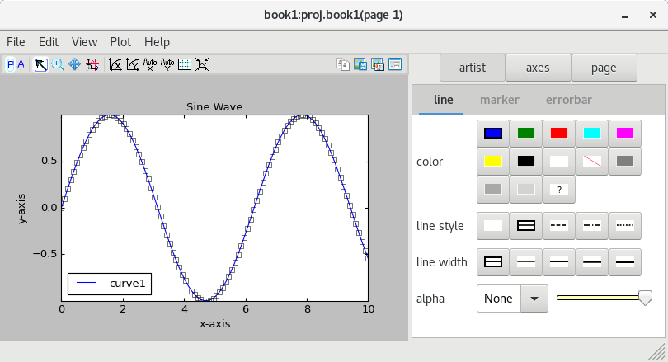This screenshot has height=362, width=668.
Task: Click the y-axis label text
Action: (21, 209)
